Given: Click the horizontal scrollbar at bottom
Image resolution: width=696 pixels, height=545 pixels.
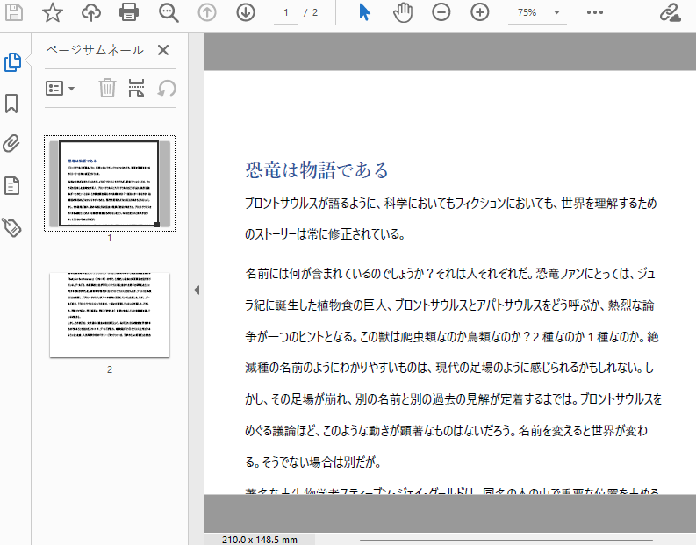Looking at the screenshot, I should point(506,540).
